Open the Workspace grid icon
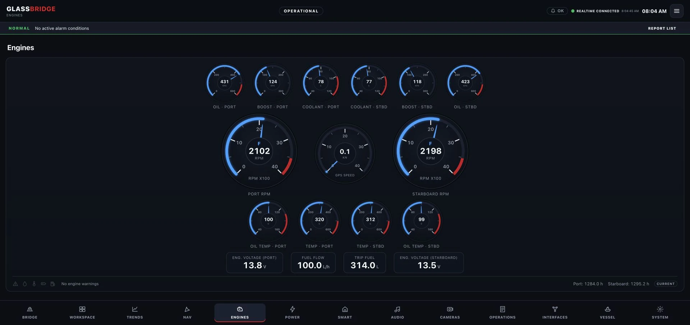Image resolution: width=690 pixels, height=325 pixels. [x=82, y=309]
